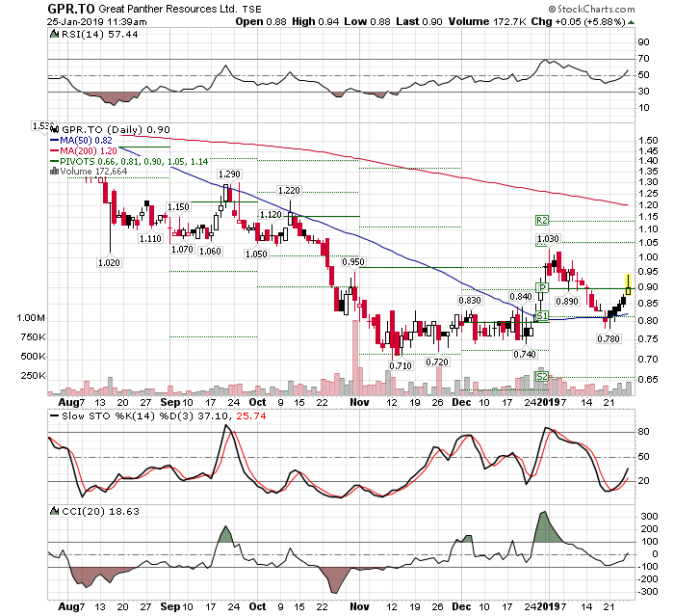Screen dimensions: 674x616
Task: Click the 1.00M volume axis label
Action: [31, 318]
